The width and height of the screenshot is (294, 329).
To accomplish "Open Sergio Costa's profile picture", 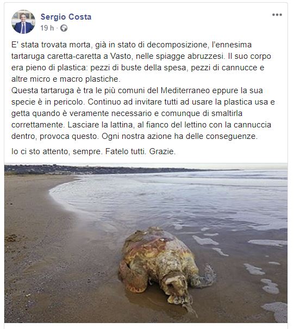I will pos(23,22).
